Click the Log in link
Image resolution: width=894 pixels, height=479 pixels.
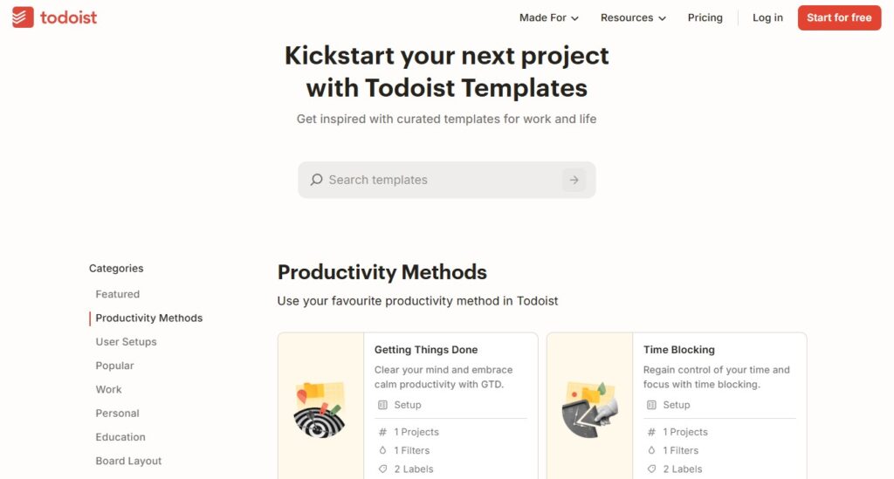pos(767,17)
